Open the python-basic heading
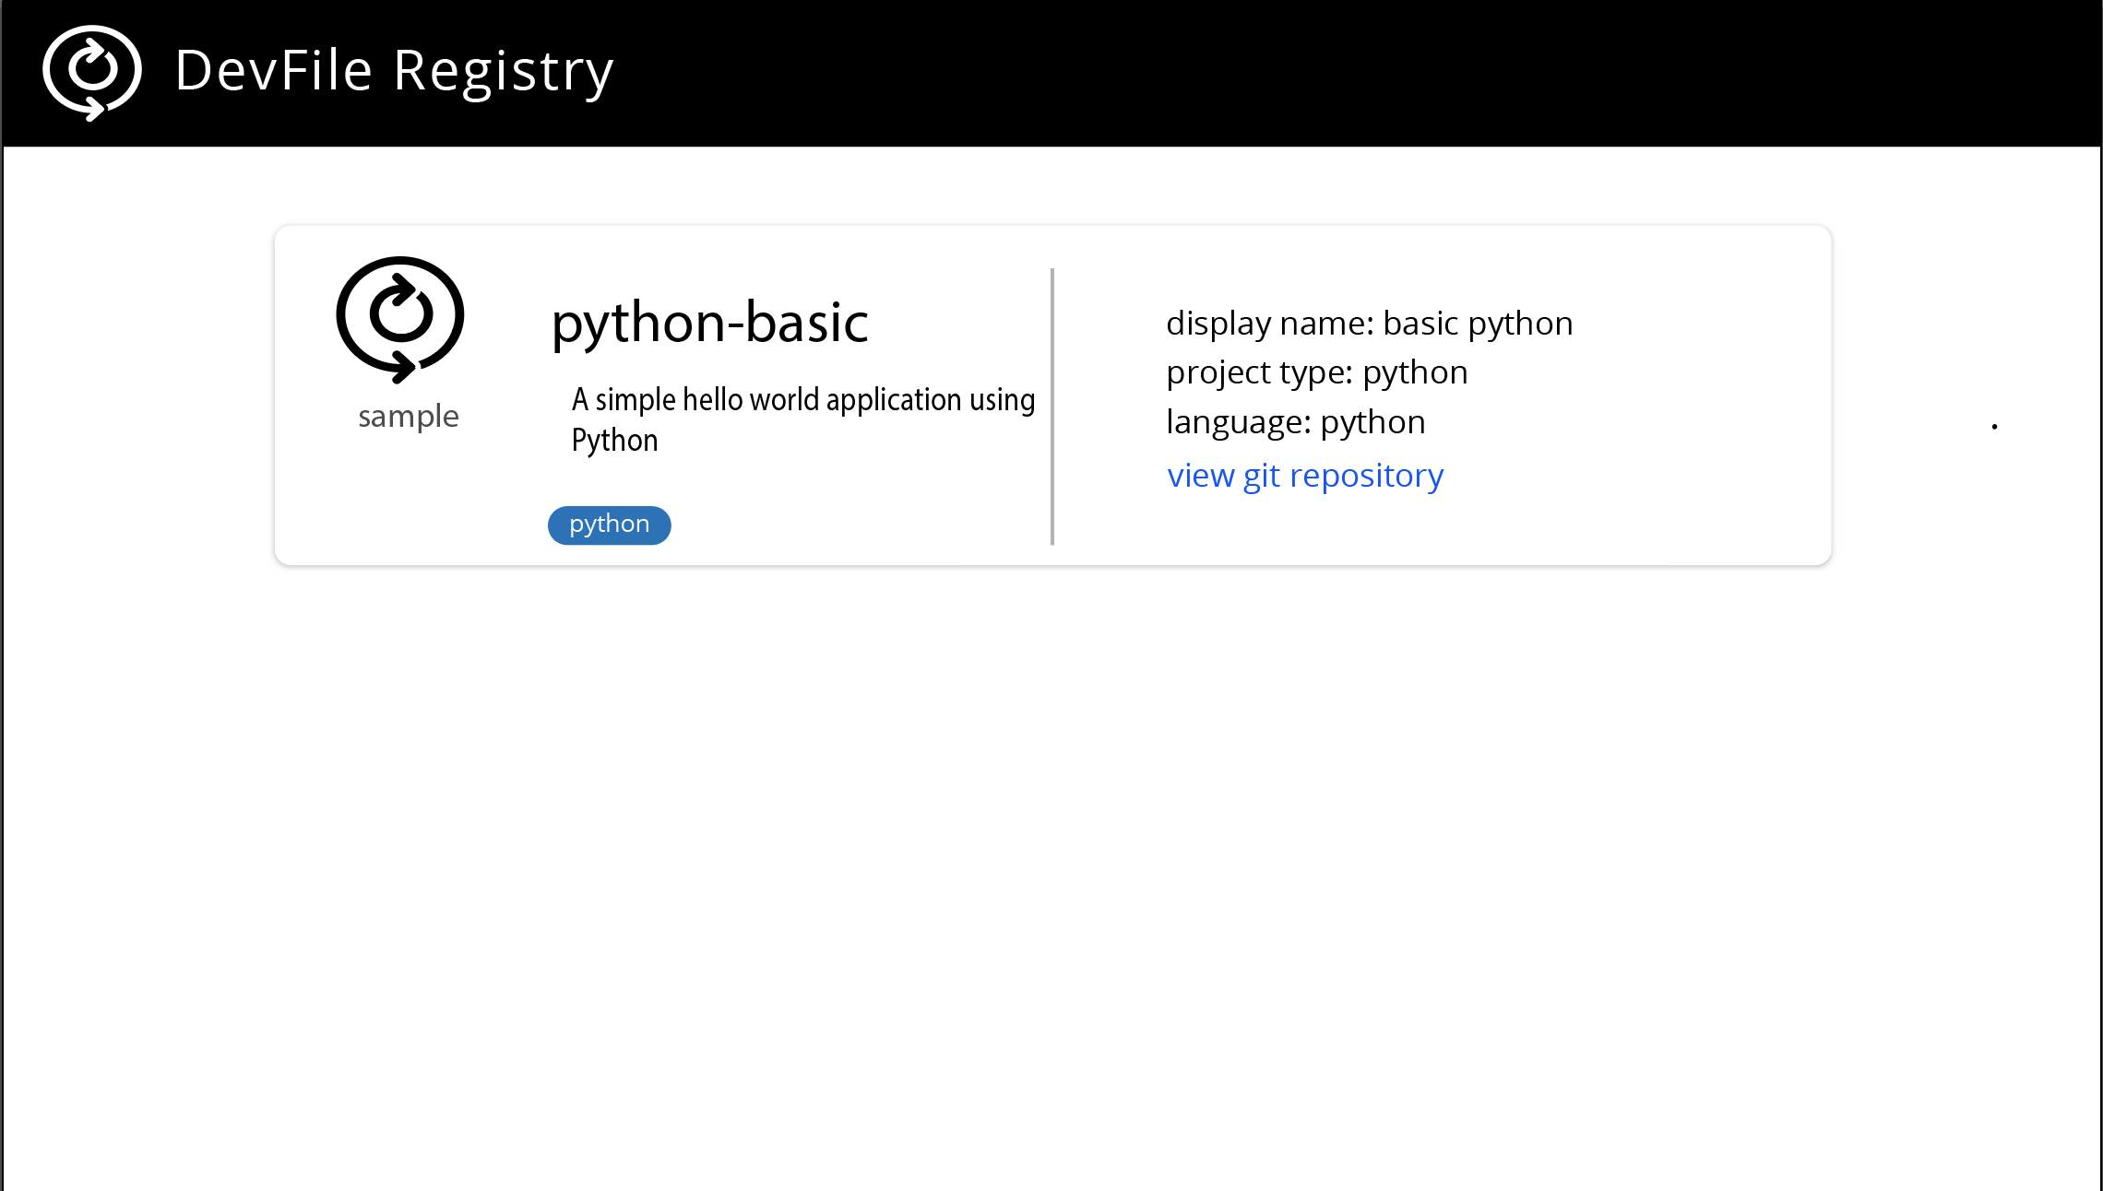Viewport: 2103px width, 1191px height. tap(709, 323)
